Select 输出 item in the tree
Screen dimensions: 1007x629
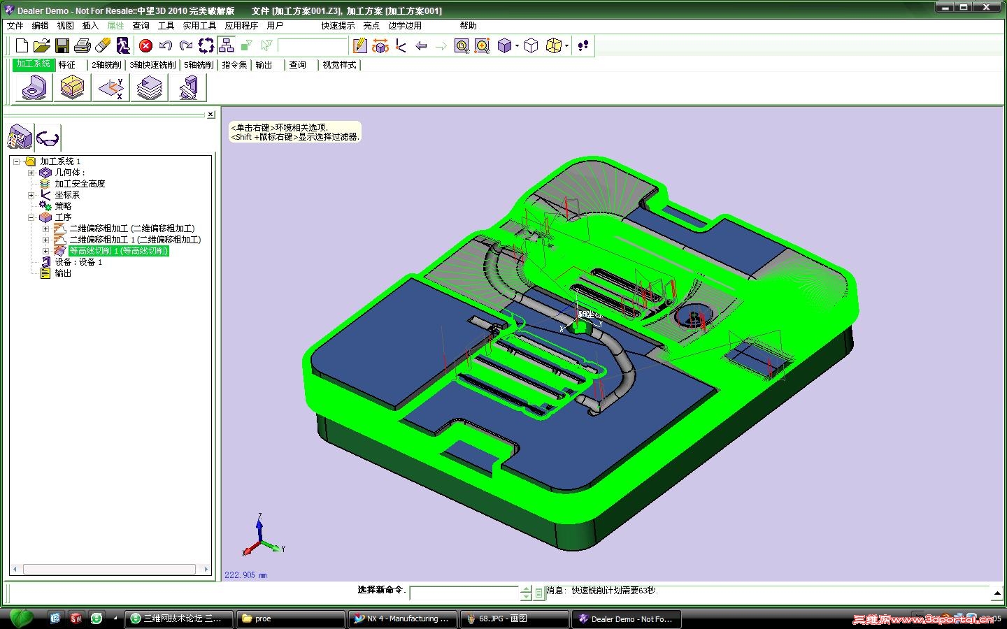click(x=63, y=273)
